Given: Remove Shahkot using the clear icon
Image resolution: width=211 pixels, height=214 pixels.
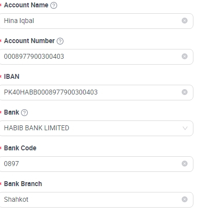Looking at the screenshot, I should [185, 199].
